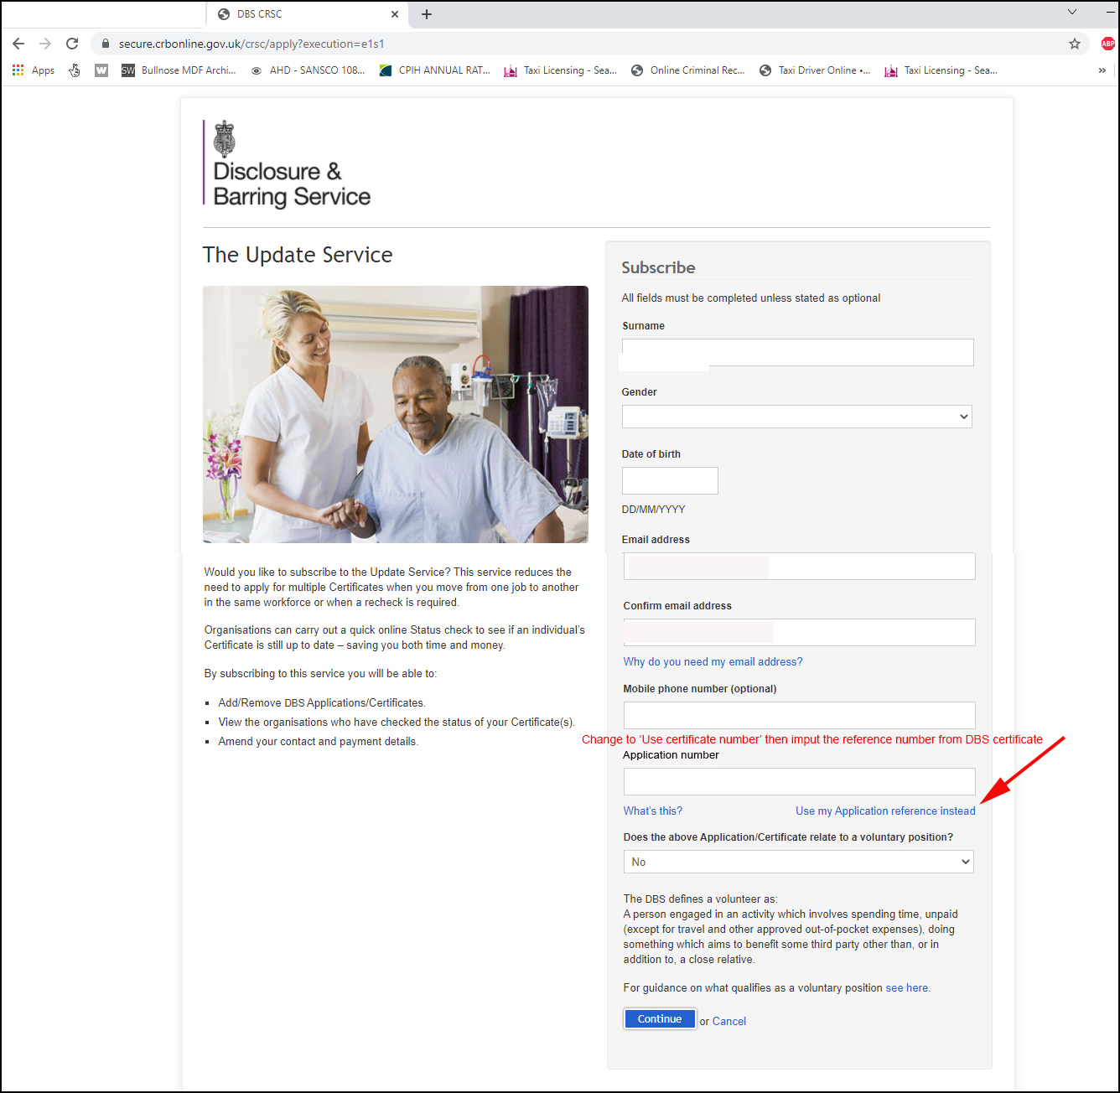Screen dimensions: 1120x1093
Task: Click the browser back arrow
Action: click(18, 44)
